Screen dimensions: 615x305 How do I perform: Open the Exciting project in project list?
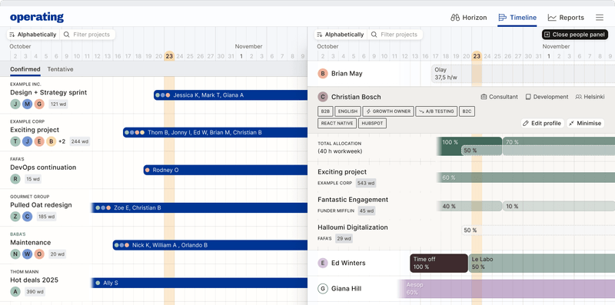pyautogui.click(x=35, y=130)
